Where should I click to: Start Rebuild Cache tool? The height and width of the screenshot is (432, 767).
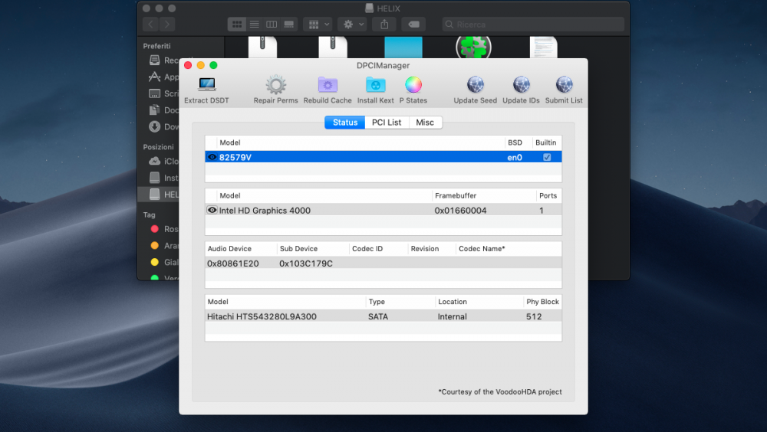pos(328,90)
